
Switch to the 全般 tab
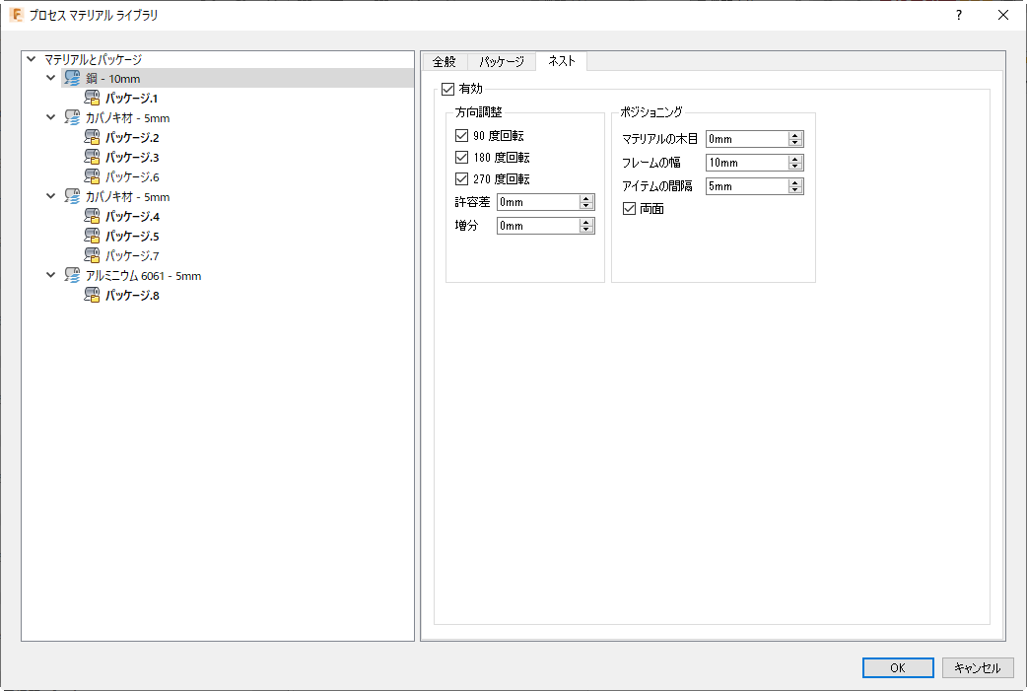445,61
